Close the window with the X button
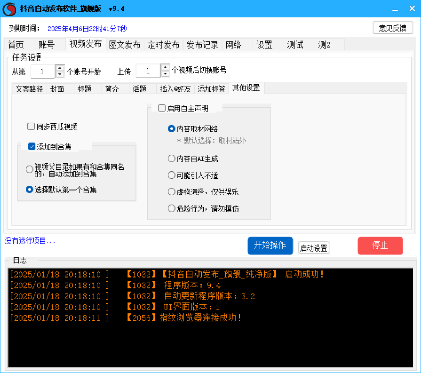The width and height of the screenshot is (421, 373). 412,9
